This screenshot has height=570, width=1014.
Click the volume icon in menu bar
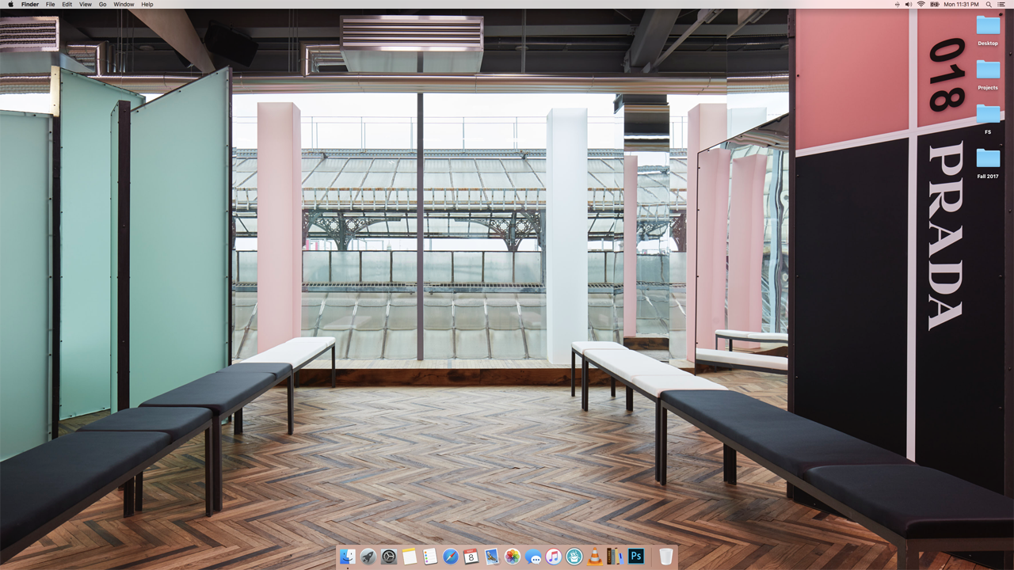pyautogui.click(x=909, y=4)
